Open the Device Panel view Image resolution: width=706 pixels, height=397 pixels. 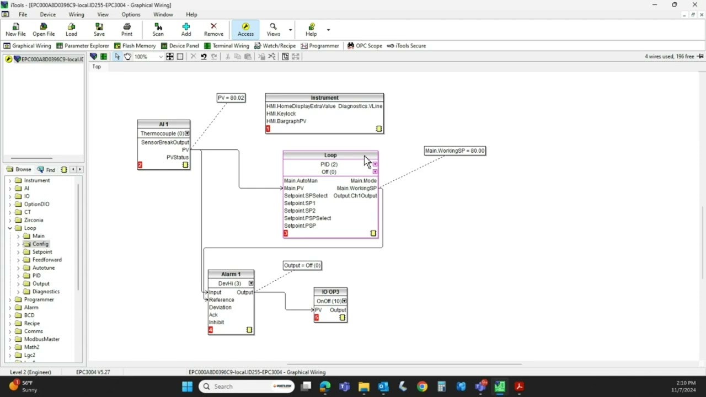pyautogui.click(x=180, y=46)
